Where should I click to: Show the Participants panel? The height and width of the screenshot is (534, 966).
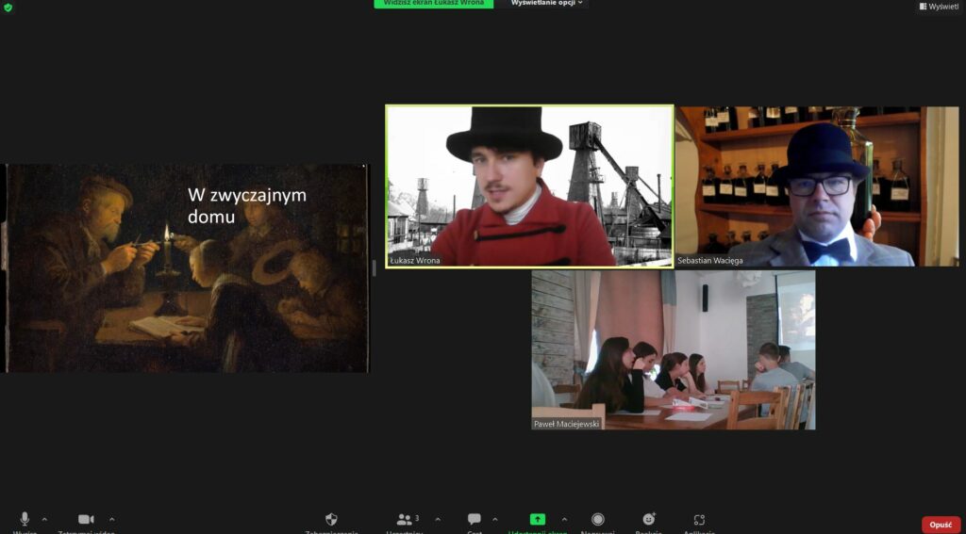405,520
